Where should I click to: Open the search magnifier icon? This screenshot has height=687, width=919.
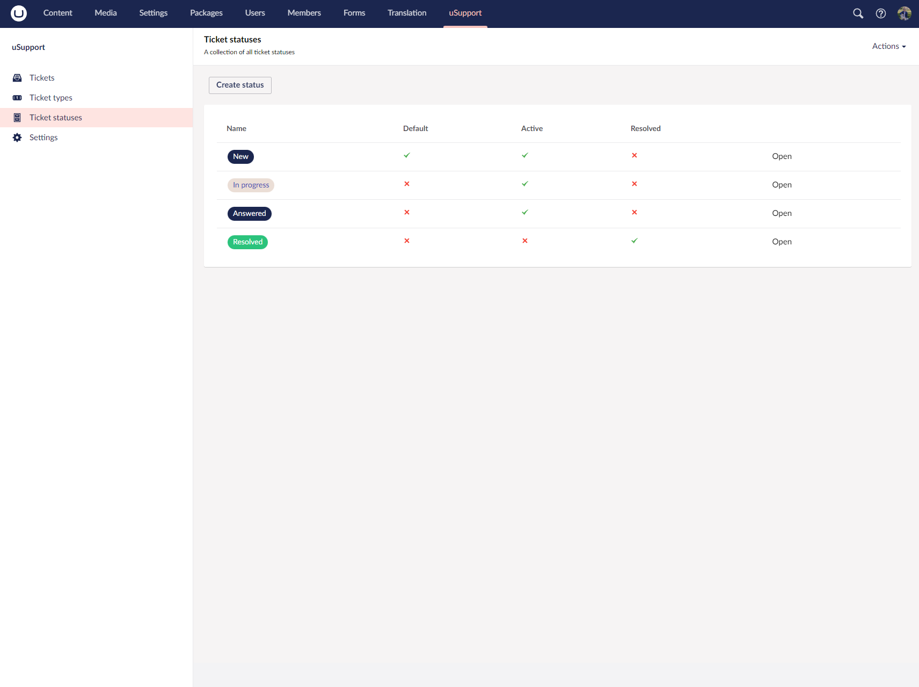[x=858, y=13]
